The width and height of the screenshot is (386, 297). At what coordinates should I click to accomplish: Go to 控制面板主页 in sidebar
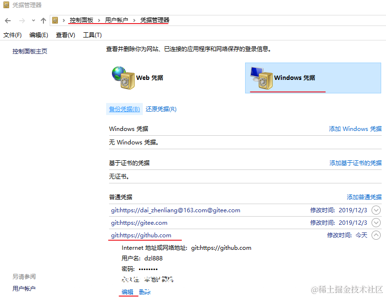pyautogui.click(x=30, y=52)
